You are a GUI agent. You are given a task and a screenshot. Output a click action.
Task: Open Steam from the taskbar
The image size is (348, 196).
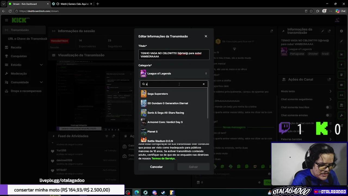163,193
